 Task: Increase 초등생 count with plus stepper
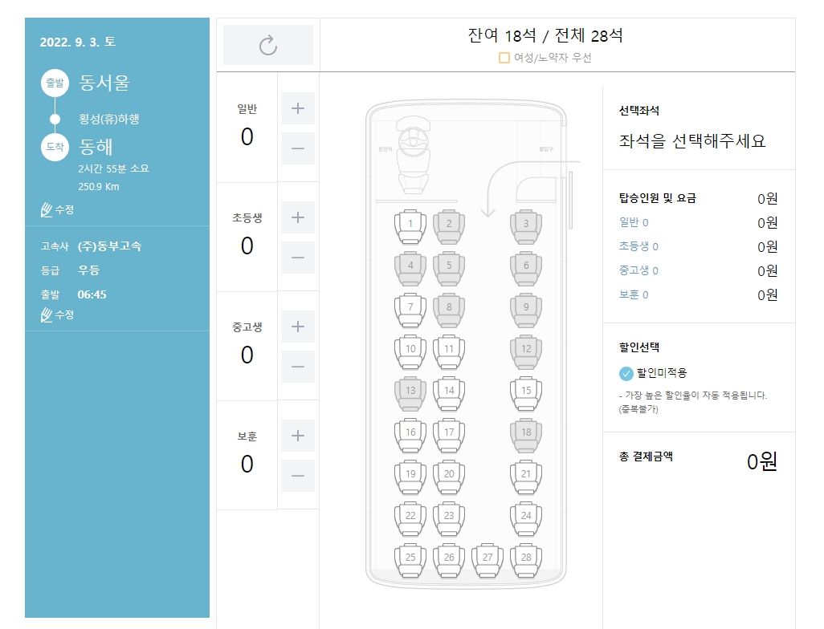pos(298,217)
